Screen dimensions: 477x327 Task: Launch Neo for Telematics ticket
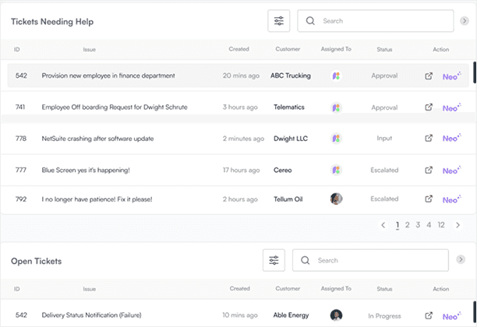tap(452, 107)
